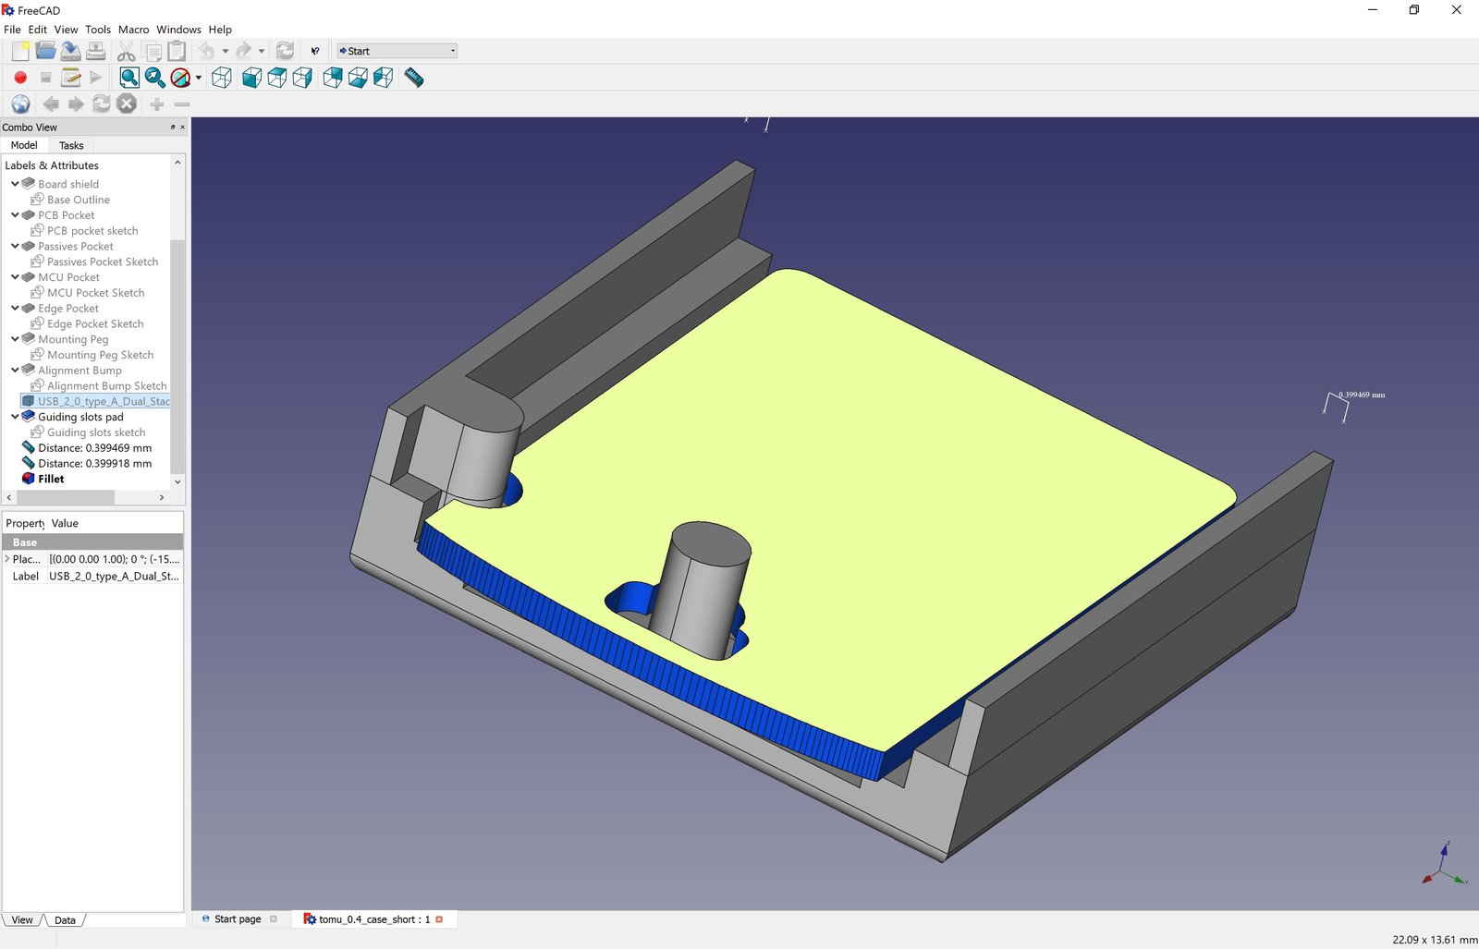This screenshot has width=1479, height=949.
Task: Open the draw style dropdown arrow
Action: (198, 78)
